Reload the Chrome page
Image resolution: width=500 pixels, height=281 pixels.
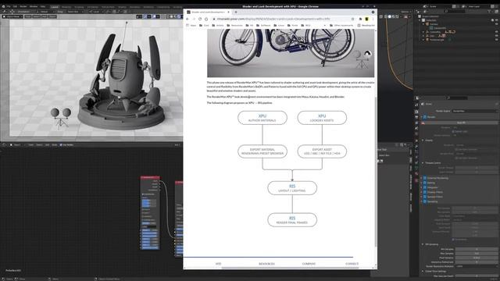(x=200, y=19)
